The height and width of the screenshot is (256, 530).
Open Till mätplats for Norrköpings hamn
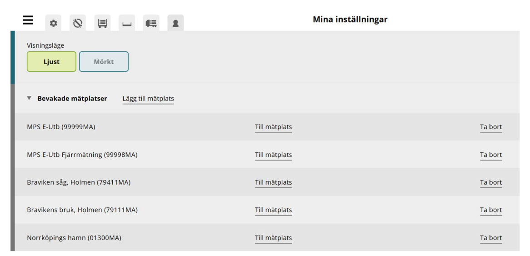tap(274, 238)
